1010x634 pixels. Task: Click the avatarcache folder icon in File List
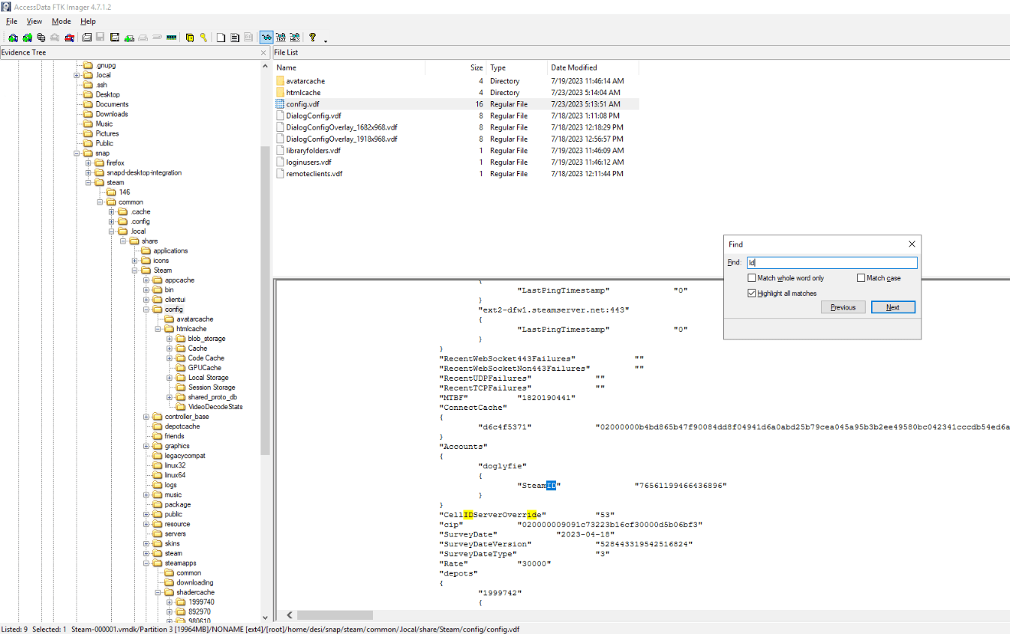(280, 81)
